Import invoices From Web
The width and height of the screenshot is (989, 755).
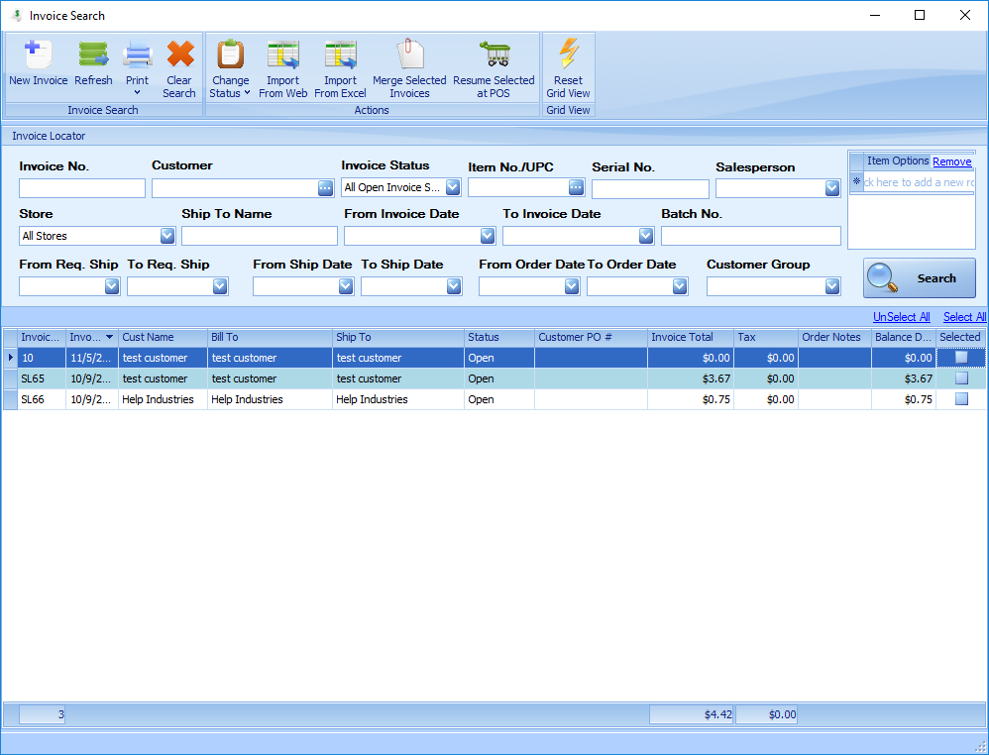point(283,65)
